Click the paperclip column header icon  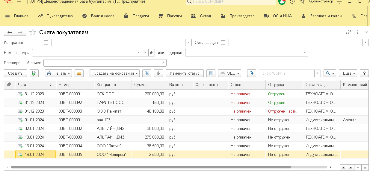point(9,85)
